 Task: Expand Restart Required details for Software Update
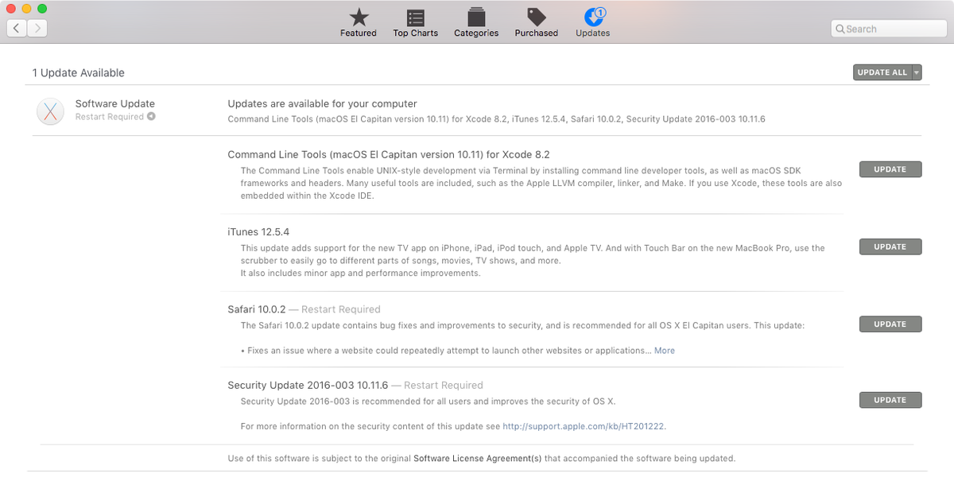(151, 116)
